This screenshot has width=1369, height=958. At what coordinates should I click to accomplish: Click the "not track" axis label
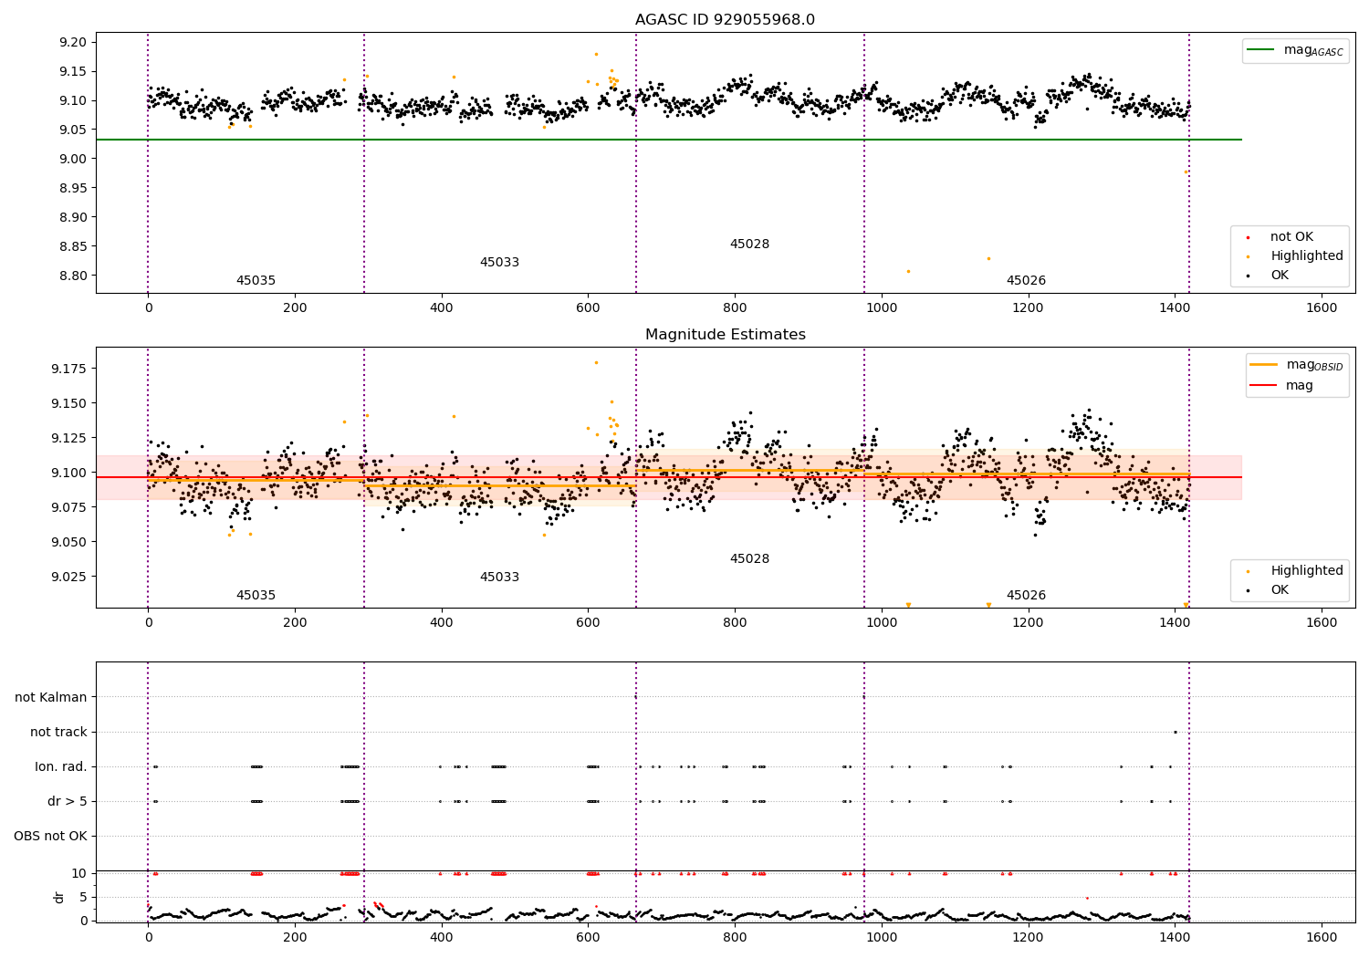pyautogui.click(x=58, y=733)
